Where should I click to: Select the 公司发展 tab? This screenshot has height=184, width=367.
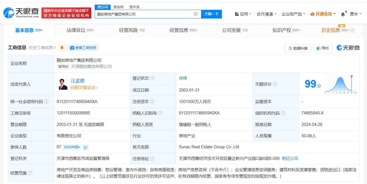tap(235, 30)
